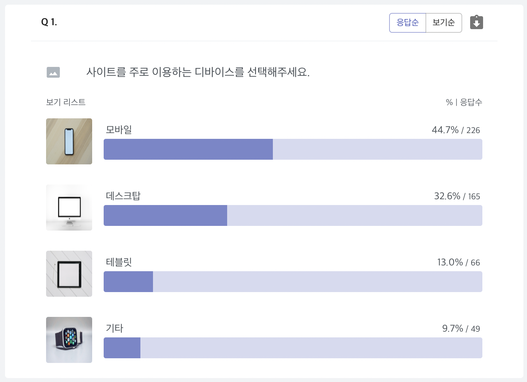
Task: Select the 데스크탑 option label
Action: click(x=123, y=196)
